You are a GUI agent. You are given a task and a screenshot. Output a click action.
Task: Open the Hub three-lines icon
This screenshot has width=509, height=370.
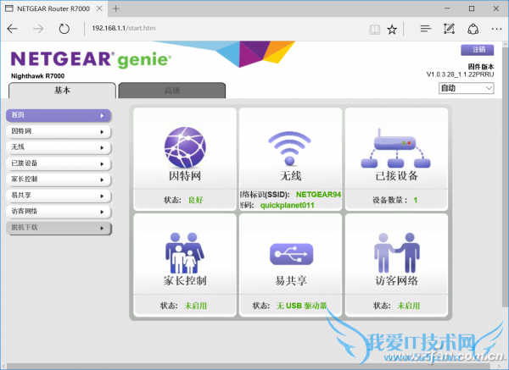pyautogui.click(x=426, y=29)
